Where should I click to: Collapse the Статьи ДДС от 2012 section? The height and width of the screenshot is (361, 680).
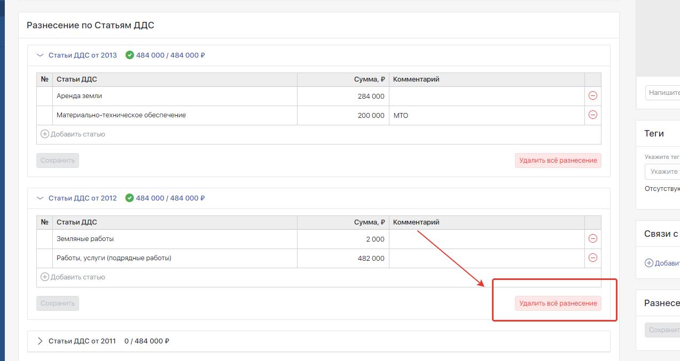[x=40, y=198]
